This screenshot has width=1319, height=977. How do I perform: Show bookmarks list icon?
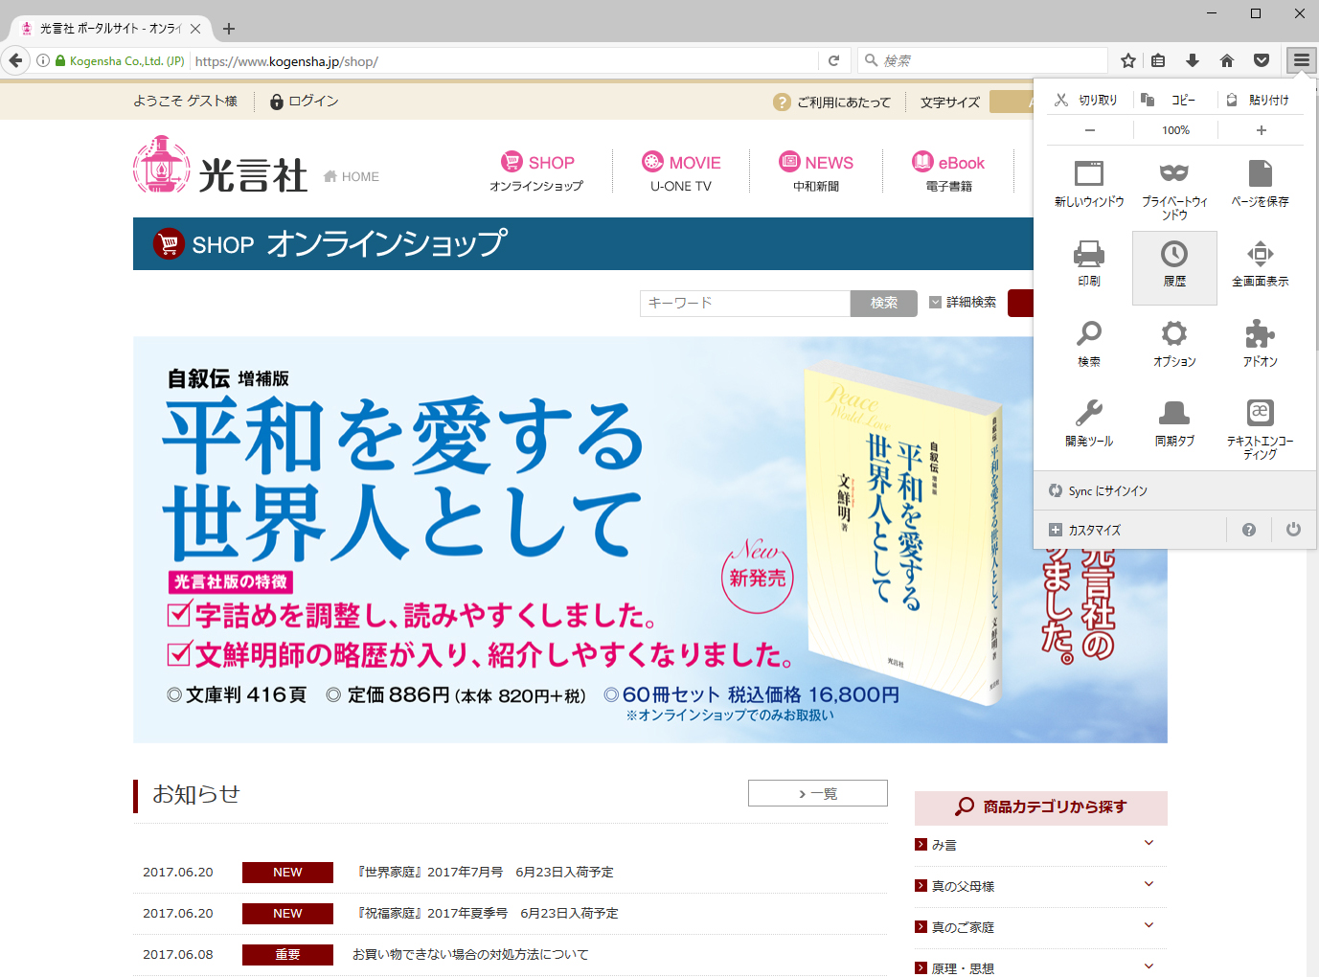pyautogui.click(x=1158, y=60)
